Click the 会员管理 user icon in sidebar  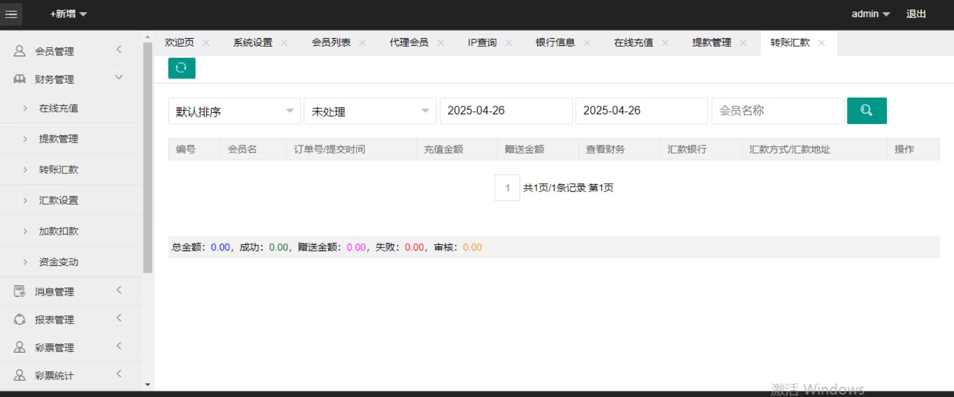(x=19, y=51)
